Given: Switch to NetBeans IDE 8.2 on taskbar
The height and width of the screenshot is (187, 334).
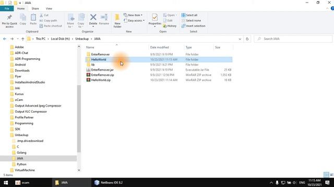Looking at the screenshot, I should pos(109,182).
